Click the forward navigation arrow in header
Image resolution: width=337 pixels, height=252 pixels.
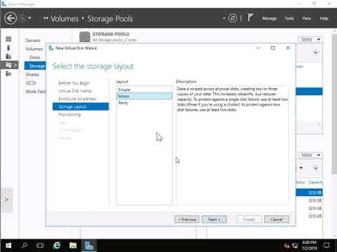coord(22,18)
